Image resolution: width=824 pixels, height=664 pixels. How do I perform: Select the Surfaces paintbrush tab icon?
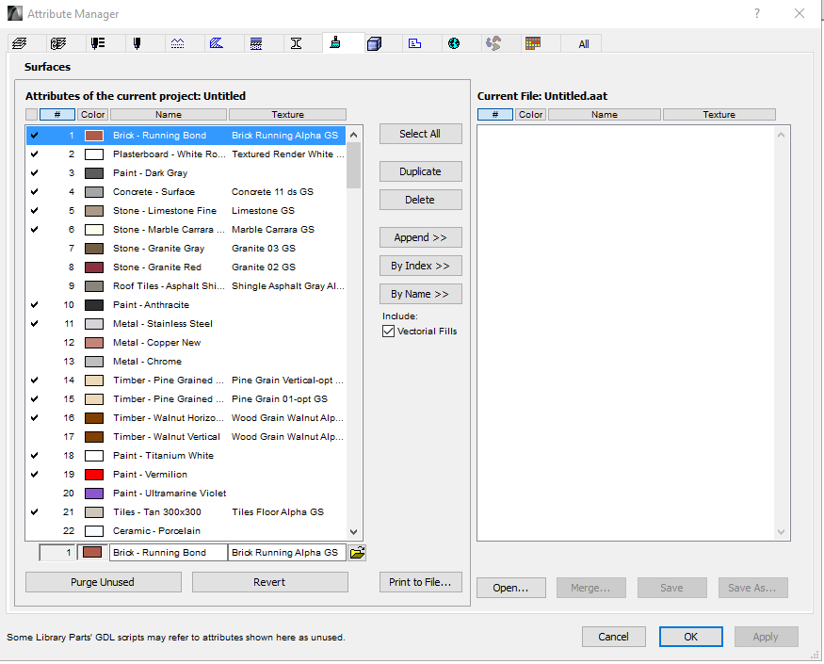coord(335,43)
